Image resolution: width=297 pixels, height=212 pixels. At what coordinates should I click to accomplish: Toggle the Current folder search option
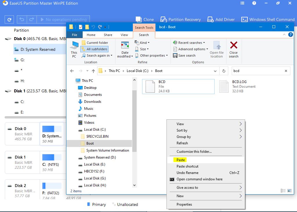[x=95, y=43]
